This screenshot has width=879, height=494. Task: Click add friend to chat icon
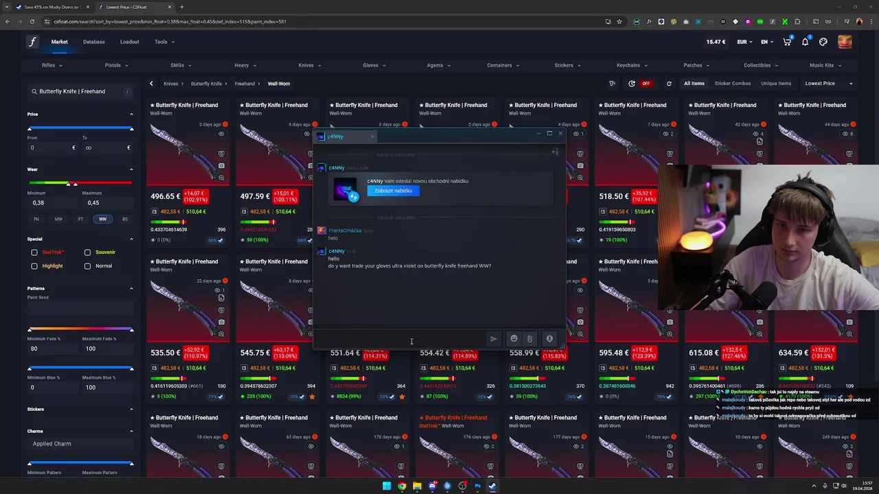pyautogui.click(x=555, y=152)
